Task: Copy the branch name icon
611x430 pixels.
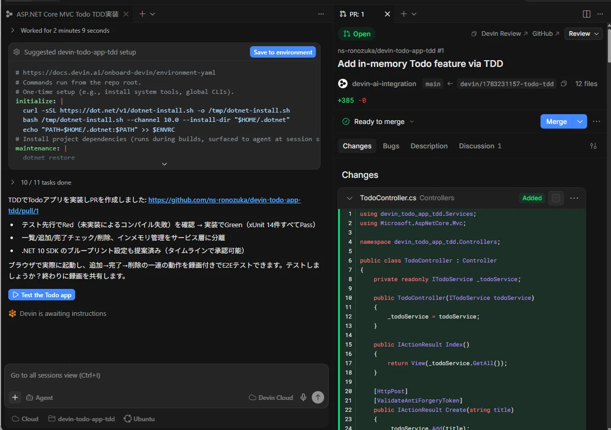Action: point(563,84)
